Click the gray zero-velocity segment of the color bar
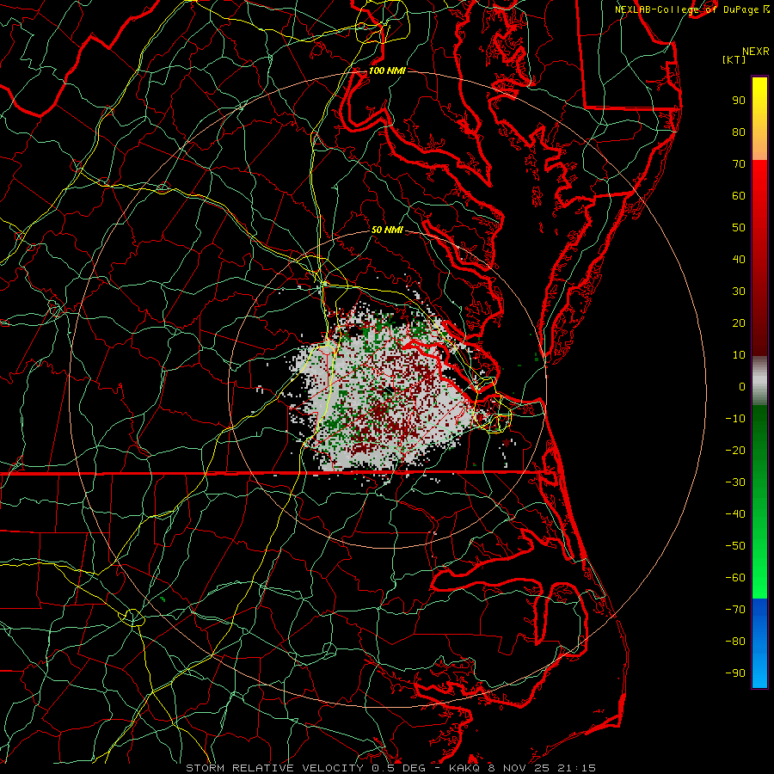 (x=759, y=381)
